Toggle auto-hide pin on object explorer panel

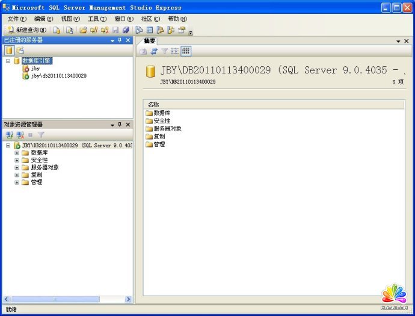[120, 125]
